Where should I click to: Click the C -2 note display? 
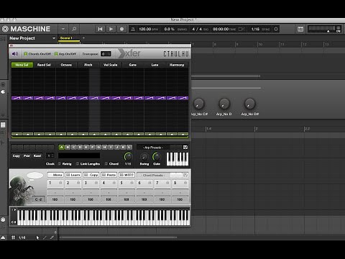(39, 199)
